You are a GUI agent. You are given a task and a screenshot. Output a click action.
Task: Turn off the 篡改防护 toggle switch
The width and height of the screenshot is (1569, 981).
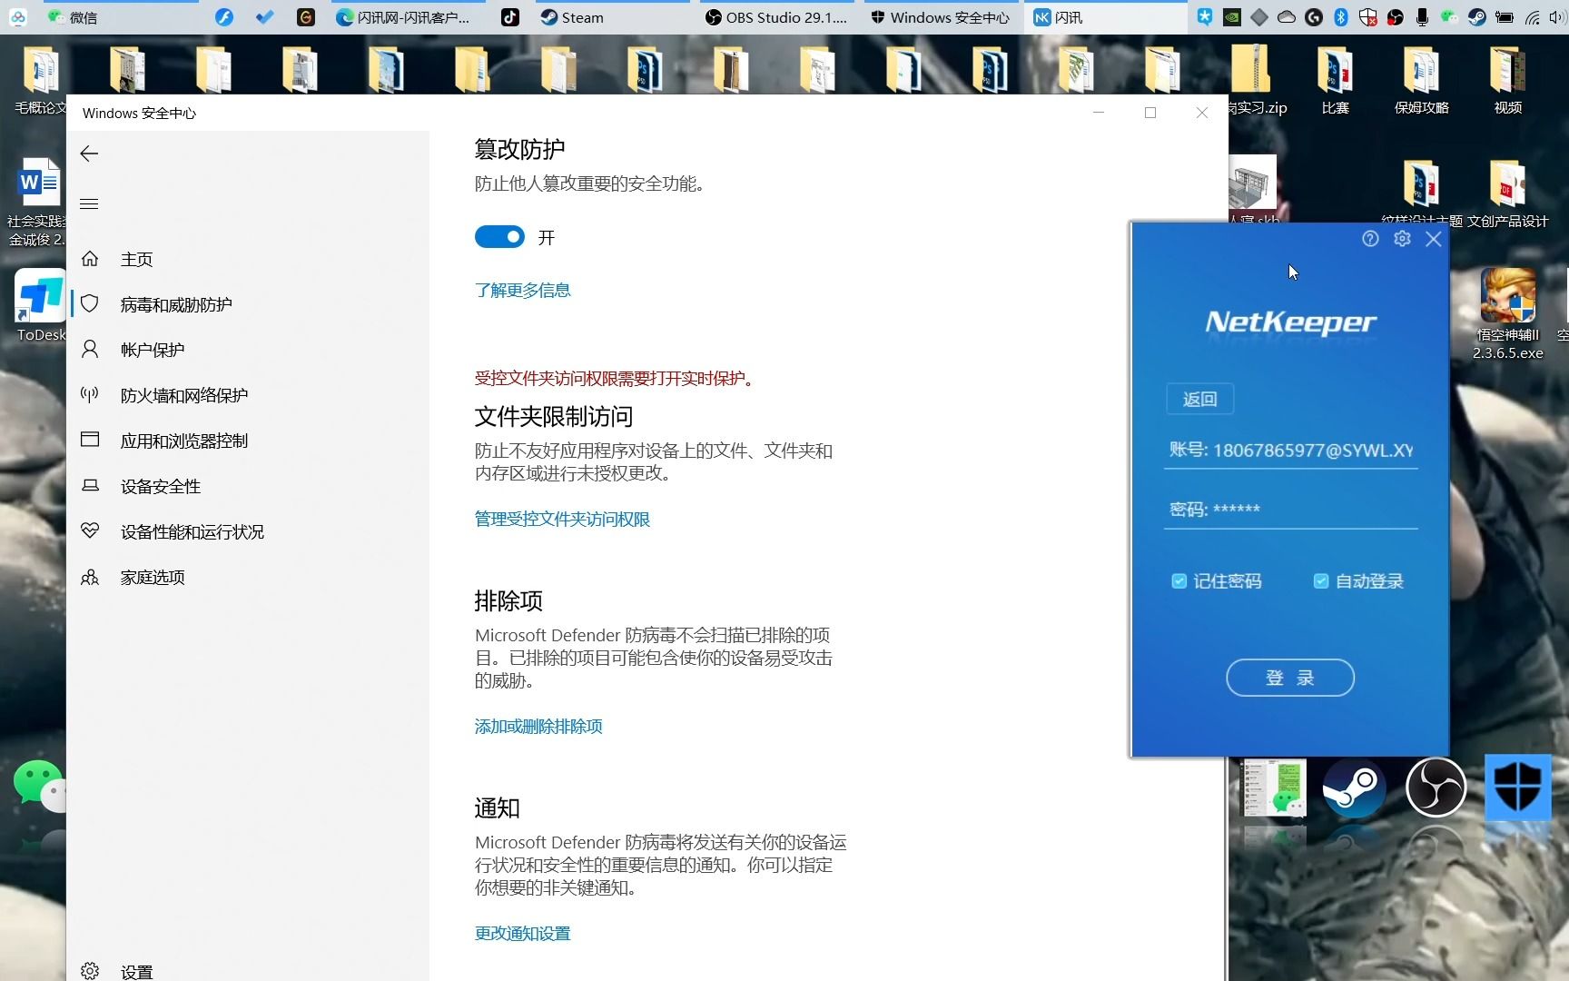pos(499,237)
